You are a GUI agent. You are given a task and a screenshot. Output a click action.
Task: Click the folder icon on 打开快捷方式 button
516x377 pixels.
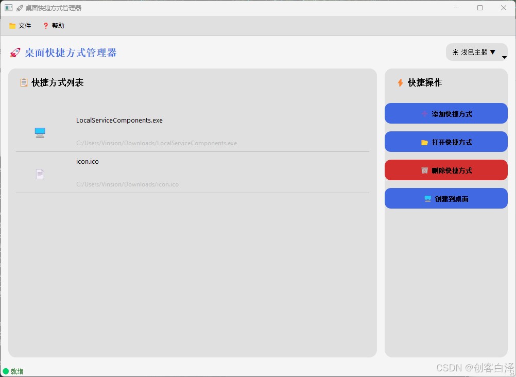point(424,142)
